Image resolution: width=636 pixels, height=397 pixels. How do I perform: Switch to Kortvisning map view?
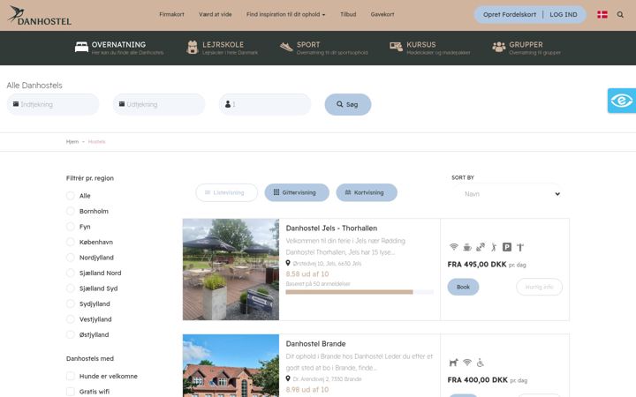coord(367,192)
